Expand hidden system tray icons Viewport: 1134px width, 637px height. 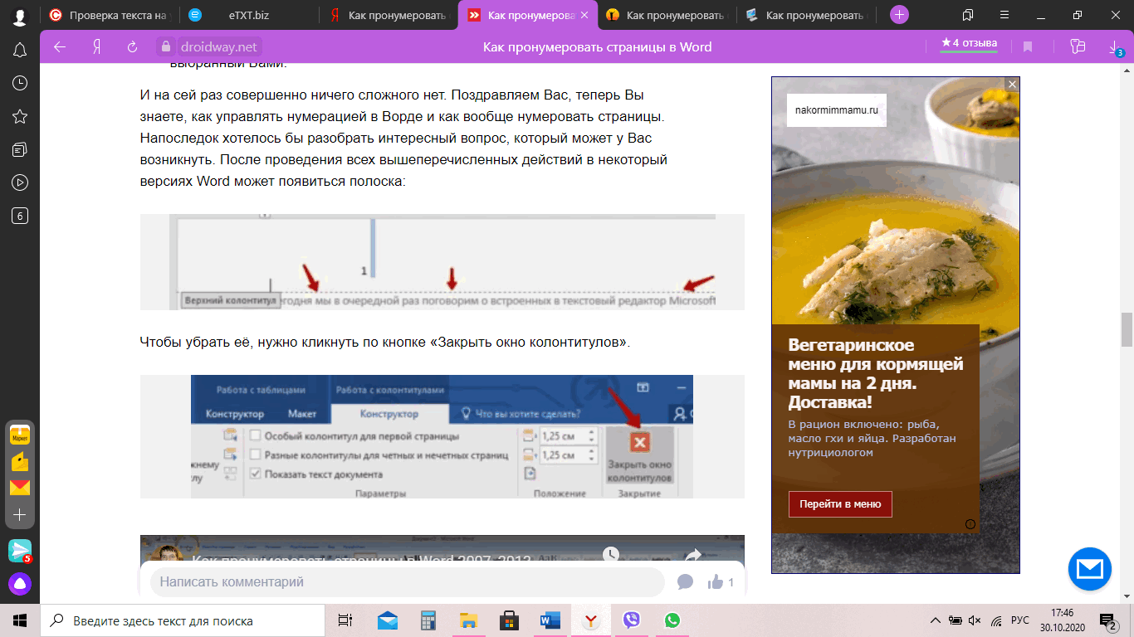coord(936,620)
